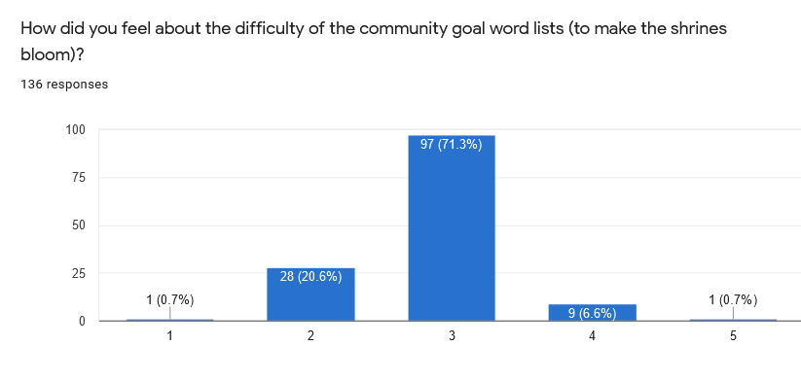Click the survey question title text
The height and width of the screenshot is (381, 801).
(374, 42)
